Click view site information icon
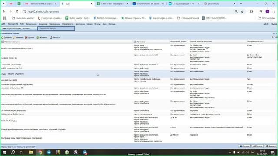Image resolution: width=278 pixels, height=156 pixels. pyautogui.click(x=25, y=12)
